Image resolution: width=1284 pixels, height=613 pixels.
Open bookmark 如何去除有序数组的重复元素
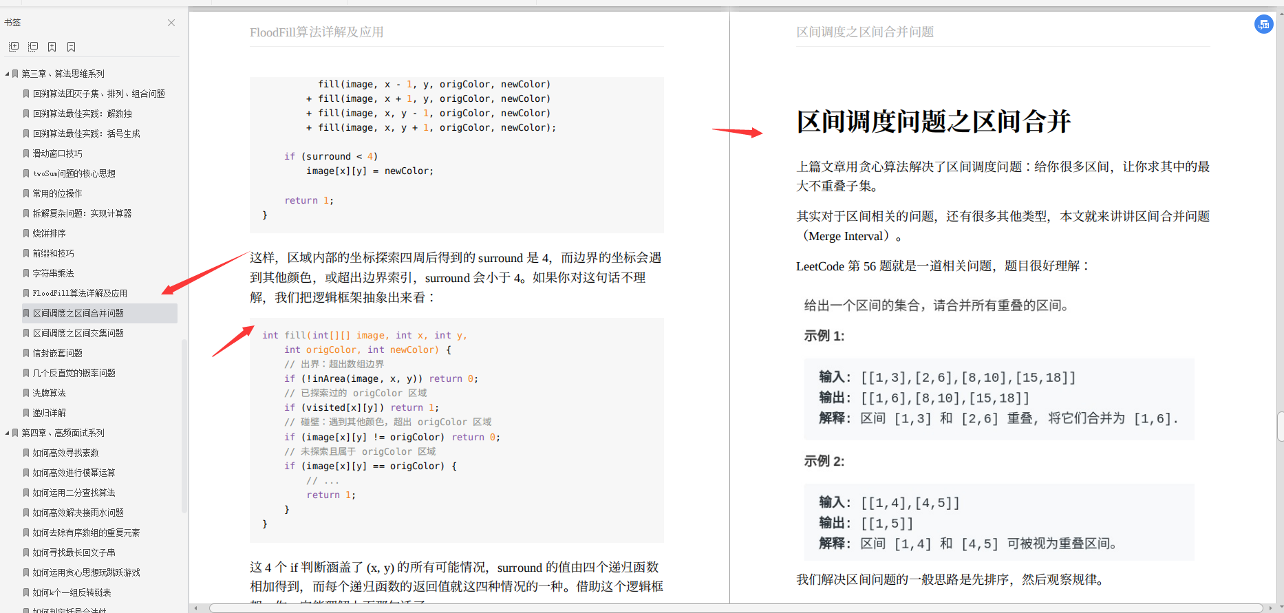[87, 533]
